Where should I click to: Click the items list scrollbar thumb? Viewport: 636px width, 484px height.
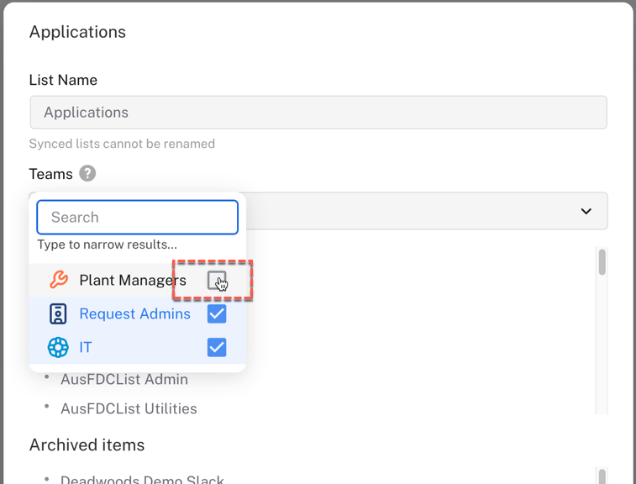click(602, 262)
